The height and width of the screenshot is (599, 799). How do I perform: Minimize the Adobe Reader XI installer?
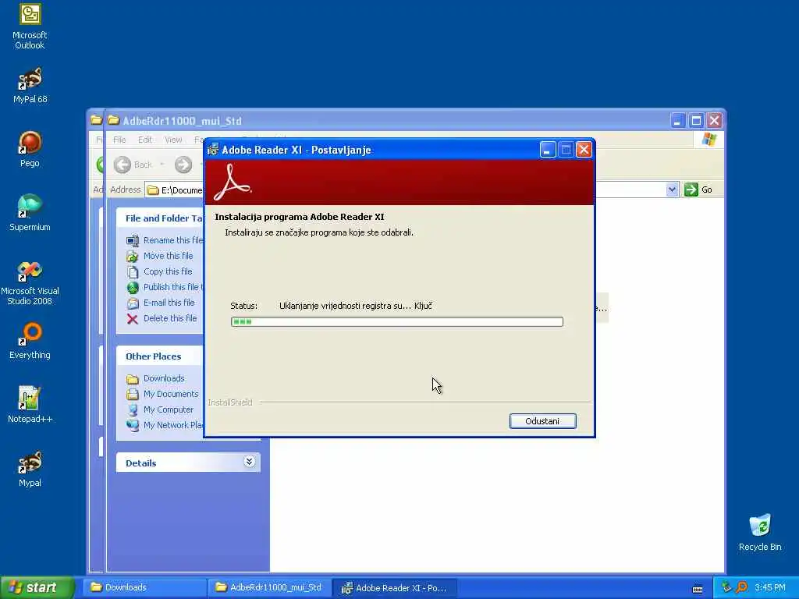[x=548, y=150]
